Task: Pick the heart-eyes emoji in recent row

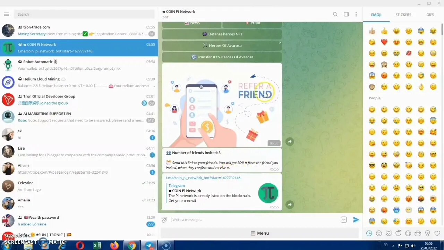Action: (396, 42)
